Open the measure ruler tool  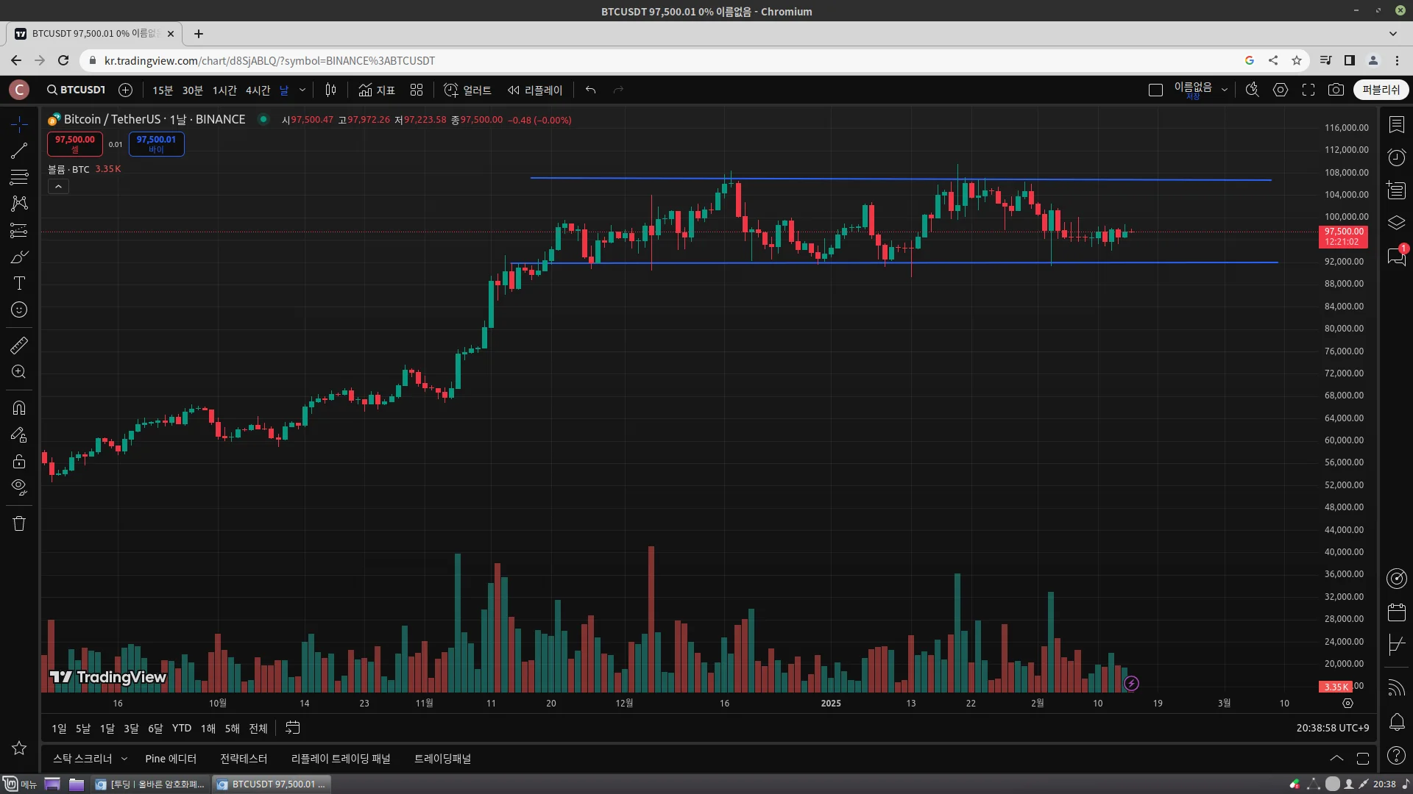click(19, 345)
